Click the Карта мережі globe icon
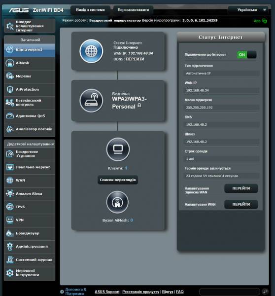This screenshot has width=275, height=296. 10,50
